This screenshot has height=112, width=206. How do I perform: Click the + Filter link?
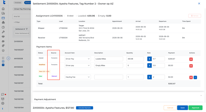tap(17, 22)
